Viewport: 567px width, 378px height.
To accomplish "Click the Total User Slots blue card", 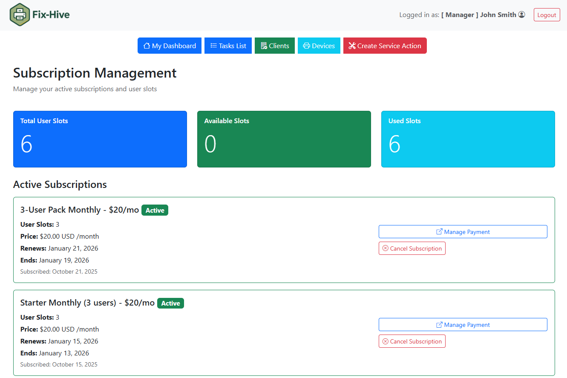I will click(100, 139).
